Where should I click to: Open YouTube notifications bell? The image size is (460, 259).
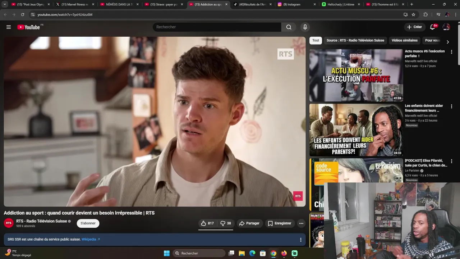(x=433, y=27)
